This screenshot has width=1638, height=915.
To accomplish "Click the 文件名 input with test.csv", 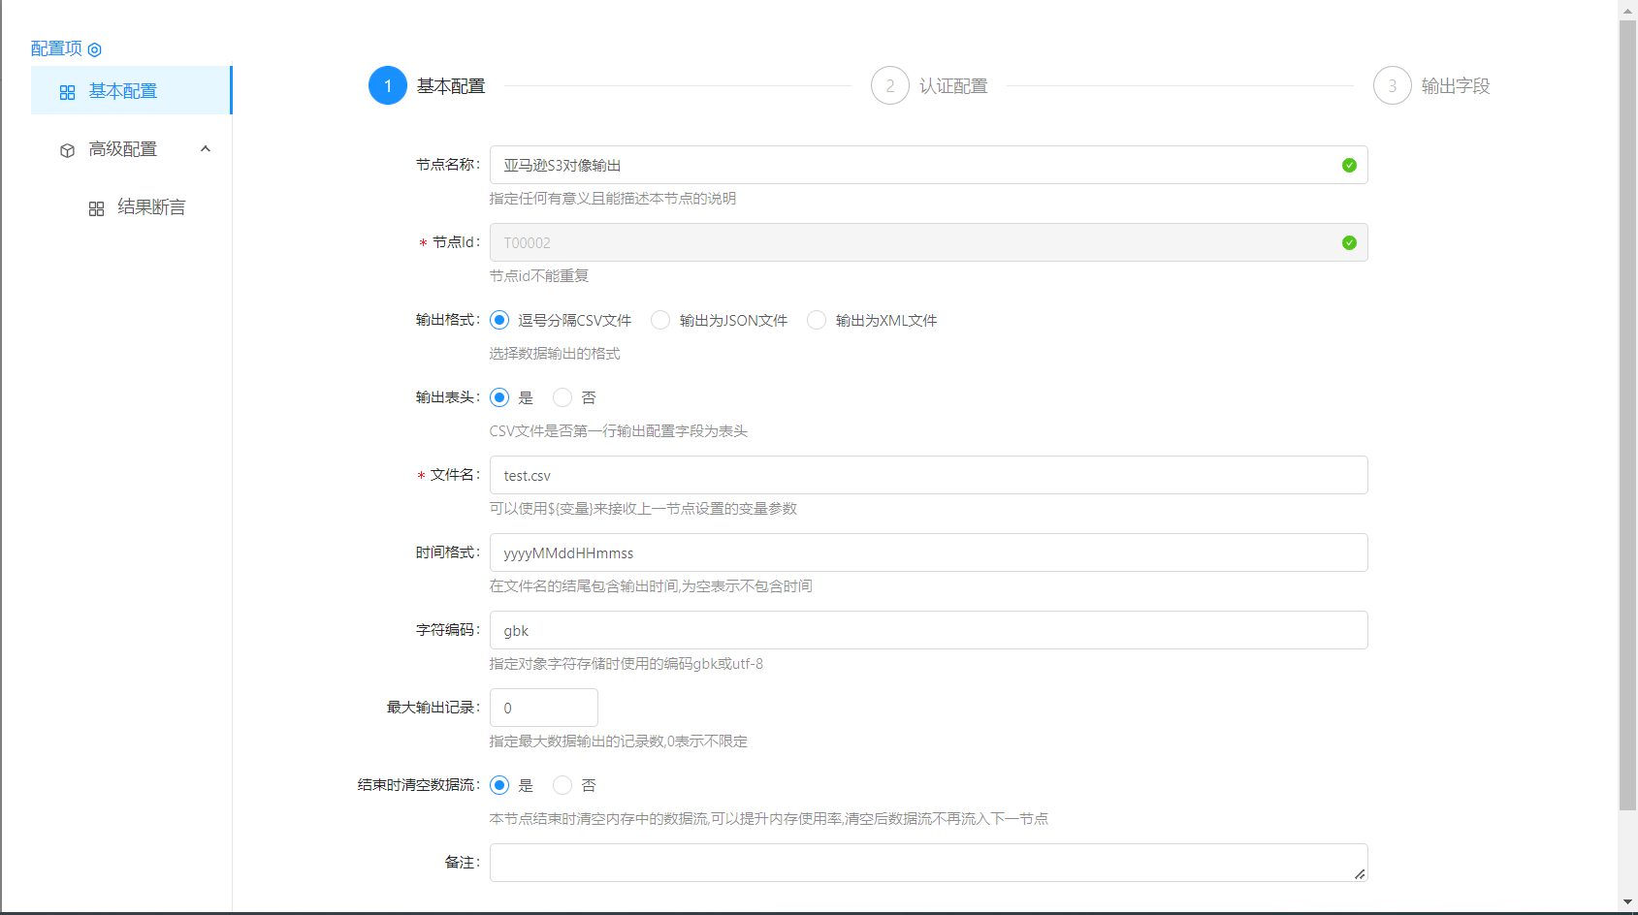I will pos(928,475).
